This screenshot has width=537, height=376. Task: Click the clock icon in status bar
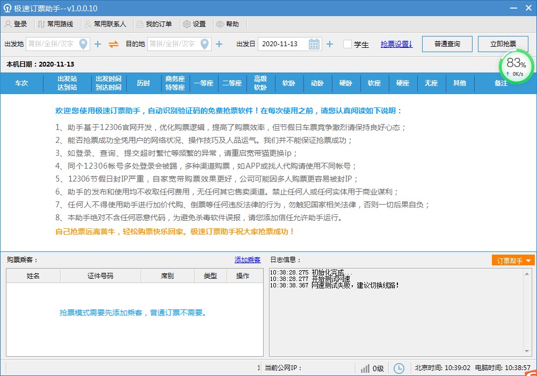(399, 368)
